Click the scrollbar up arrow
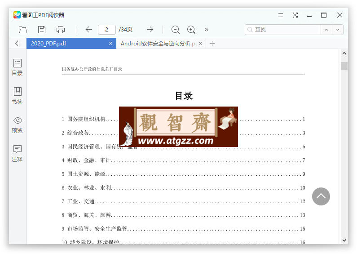Viewport: 357px width, 254px height. (344, 53)
